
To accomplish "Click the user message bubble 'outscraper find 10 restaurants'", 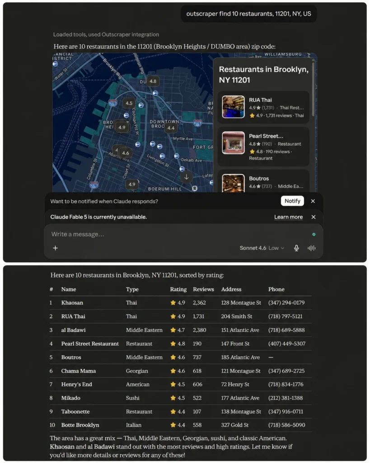I will click(x=248, y=14).
